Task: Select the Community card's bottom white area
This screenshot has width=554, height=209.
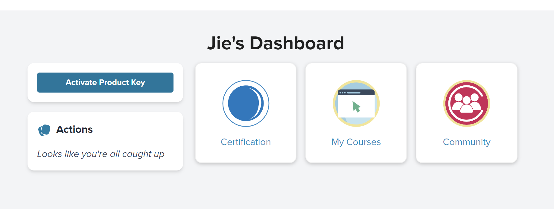Action: tap(466, 155)
